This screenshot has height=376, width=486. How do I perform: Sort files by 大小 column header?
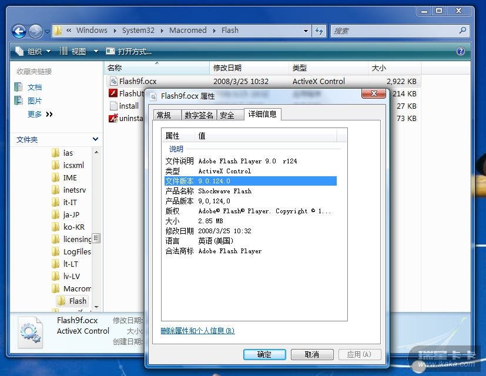(x=394, y=68)
